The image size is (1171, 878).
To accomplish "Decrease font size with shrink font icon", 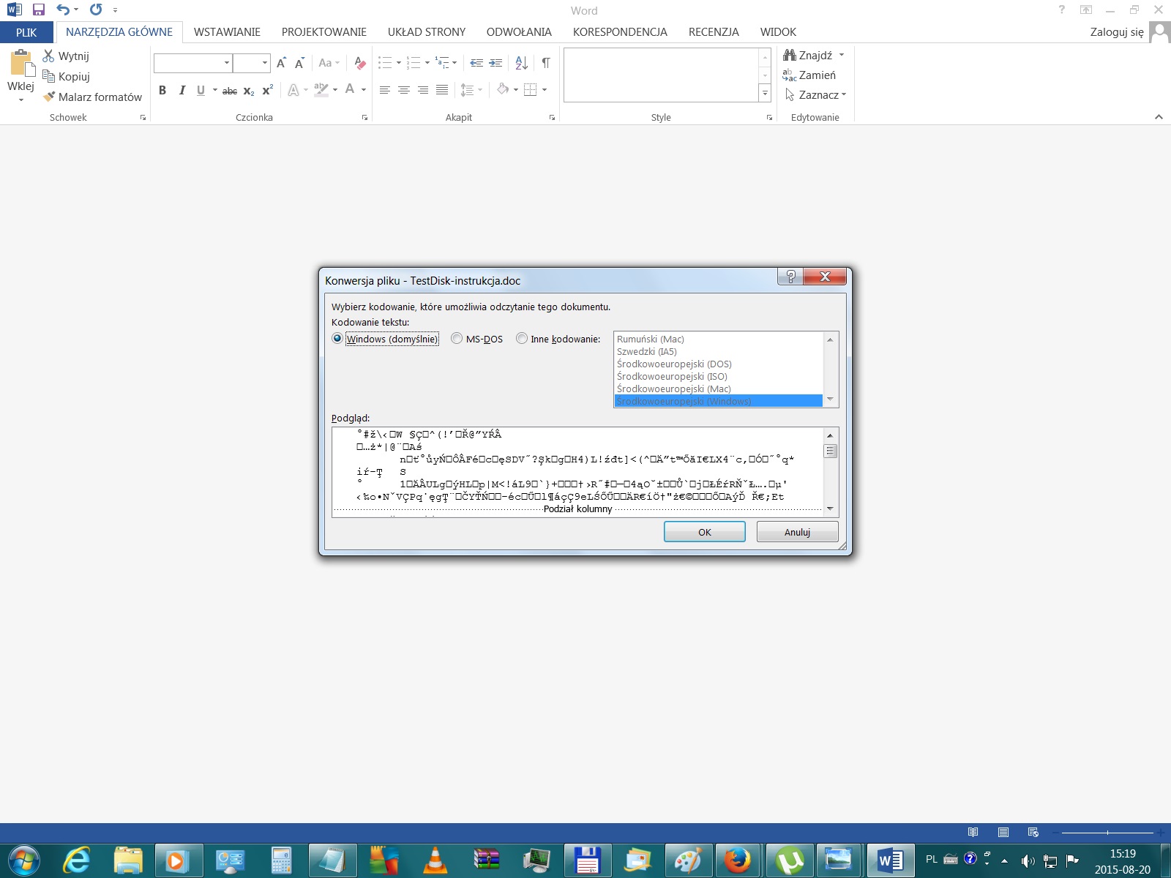I will (x=299, y=63).
